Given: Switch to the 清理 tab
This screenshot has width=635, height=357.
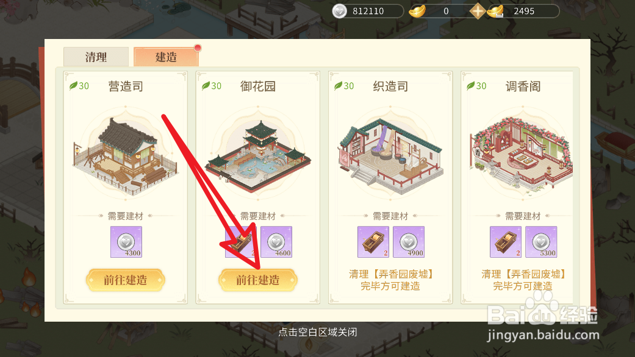Looking at the screenshot, I should click(96, 57).
